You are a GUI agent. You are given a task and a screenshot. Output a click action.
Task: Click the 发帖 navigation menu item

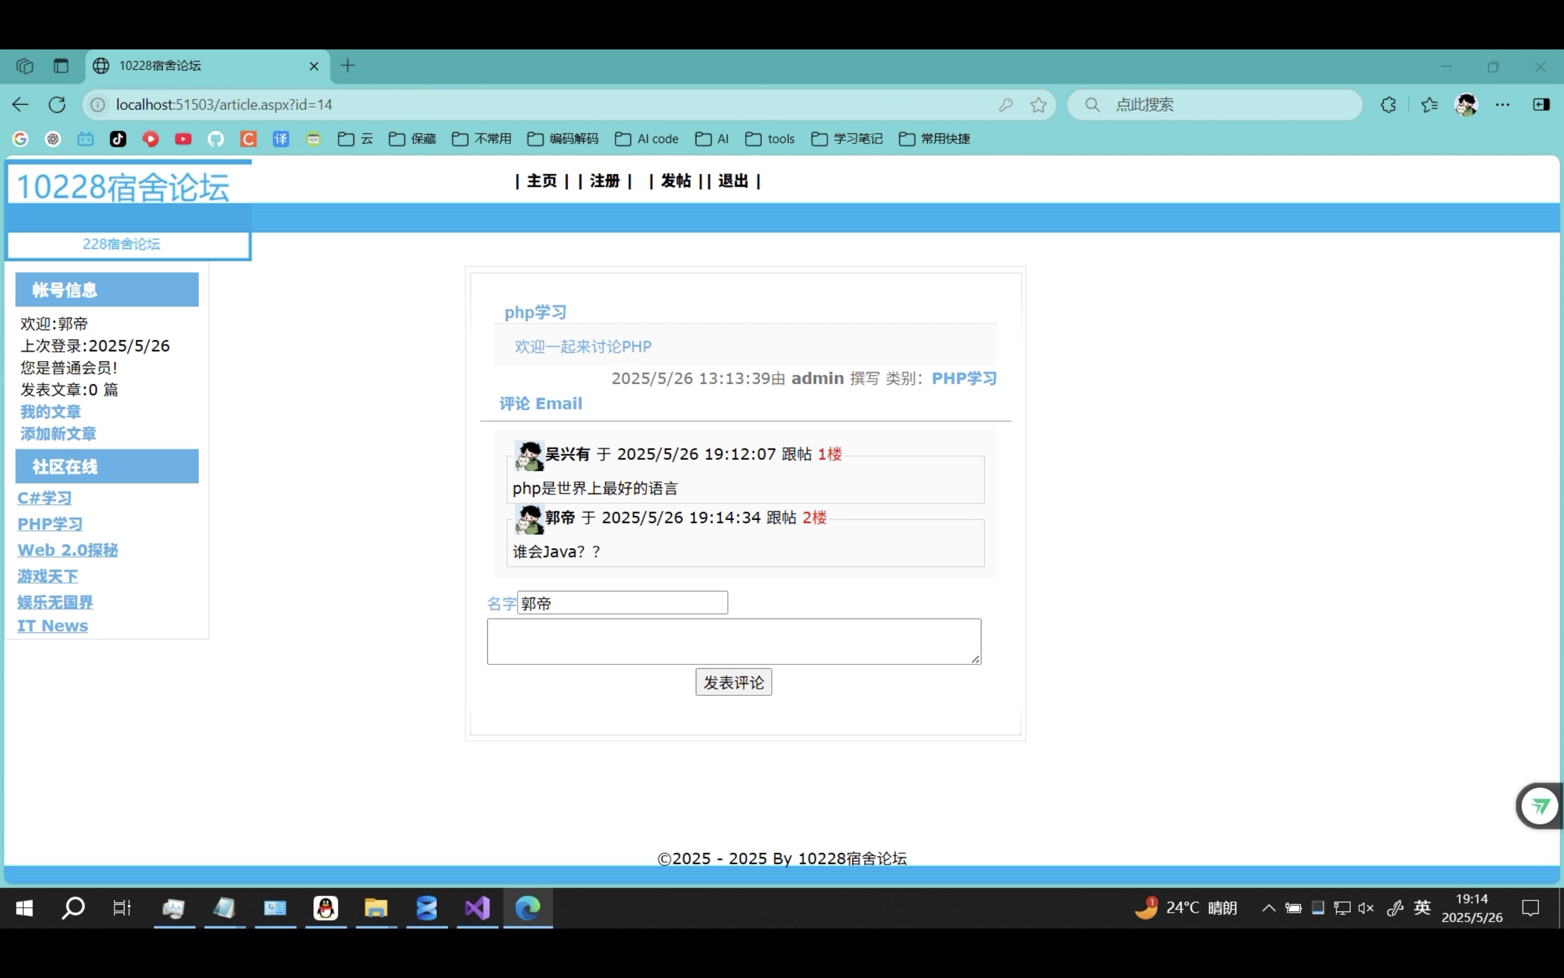pos(676,181)
